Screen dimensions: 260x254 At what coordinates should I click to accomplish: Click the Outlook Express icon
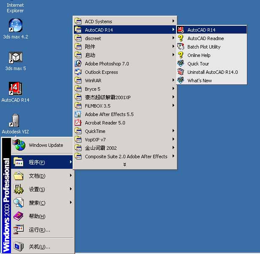click(78, 72)
